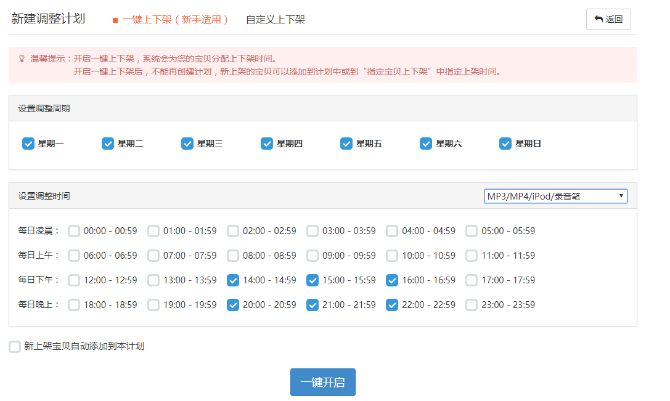670x401 pixels.
Task: Click the 返回 back button
Action: pos(608,19)
